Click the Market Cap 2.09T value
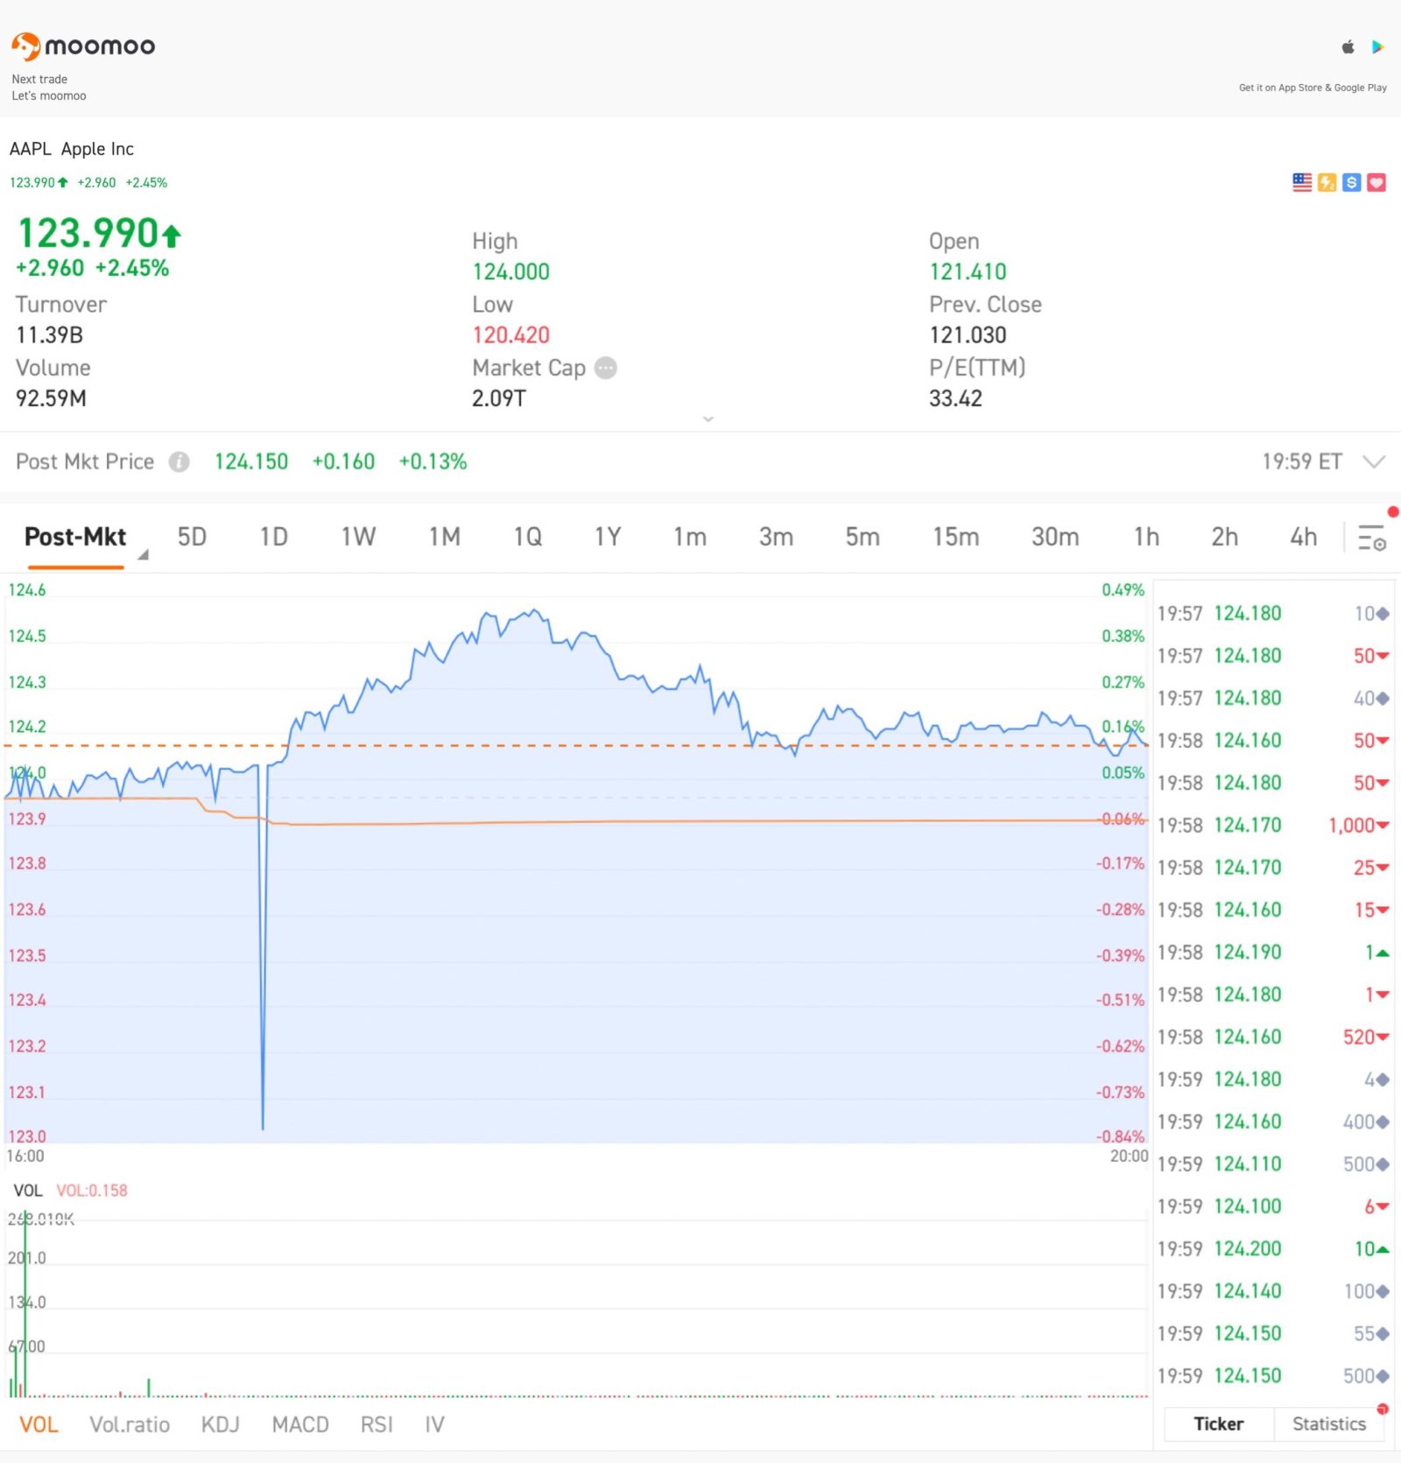Screen dimensions: 1401x1463 (x=498, y=398)
